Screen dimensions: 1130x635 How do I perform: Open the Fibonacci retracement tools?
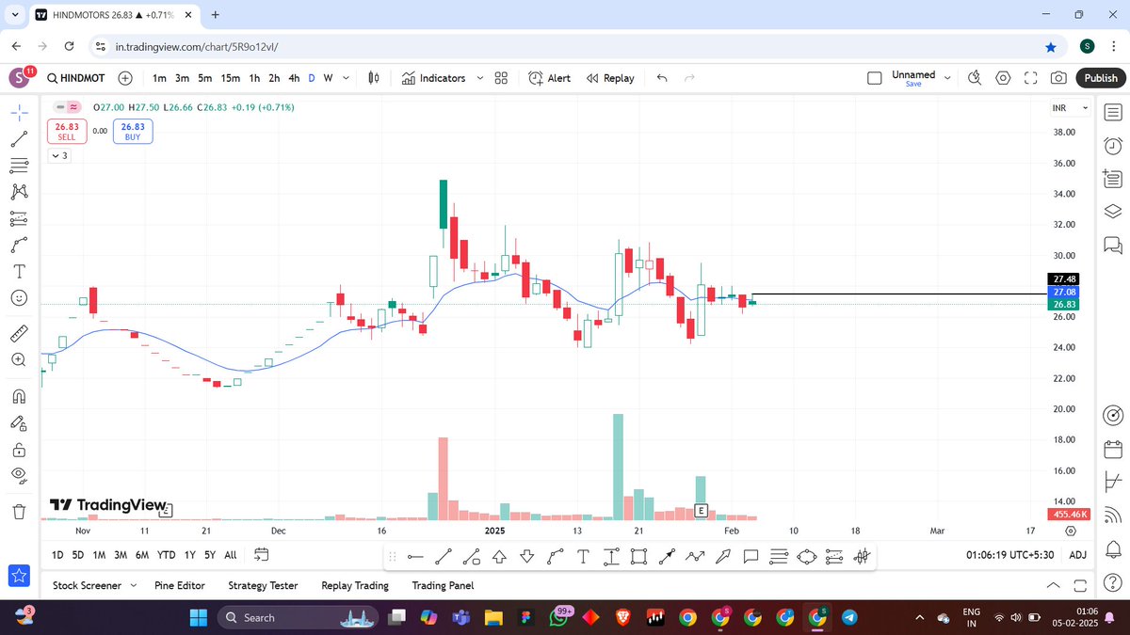(19, 166)
